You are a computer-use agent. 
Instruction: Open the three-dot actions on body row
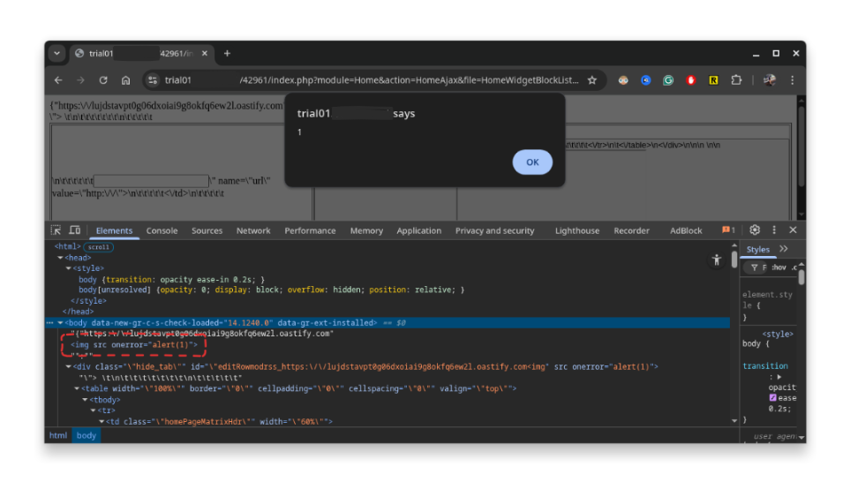(50, 323)
